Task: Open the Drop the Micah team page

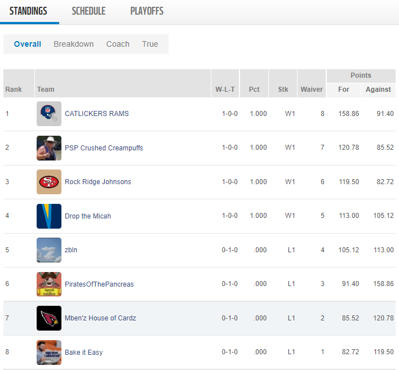Action: tap(88, 216)
